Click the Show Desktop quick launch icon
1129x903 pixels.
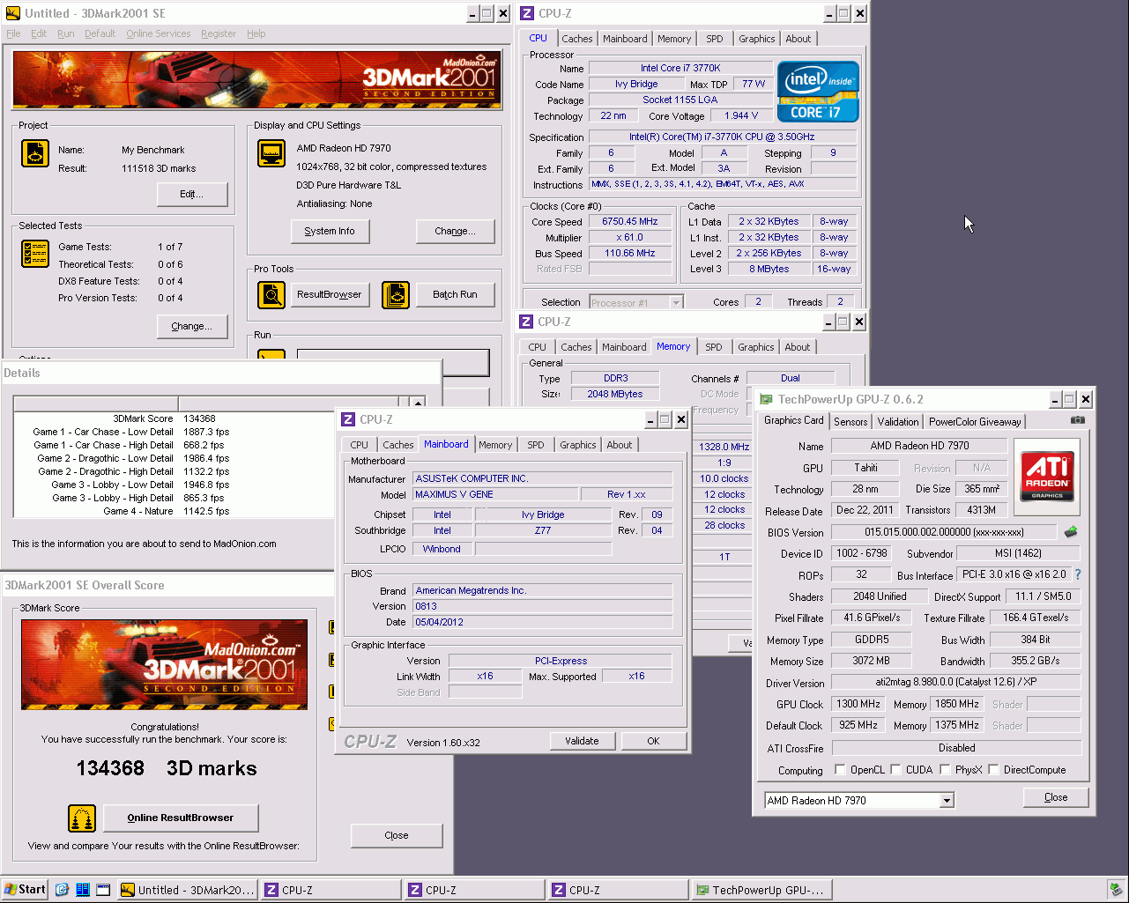click(103, 890)
